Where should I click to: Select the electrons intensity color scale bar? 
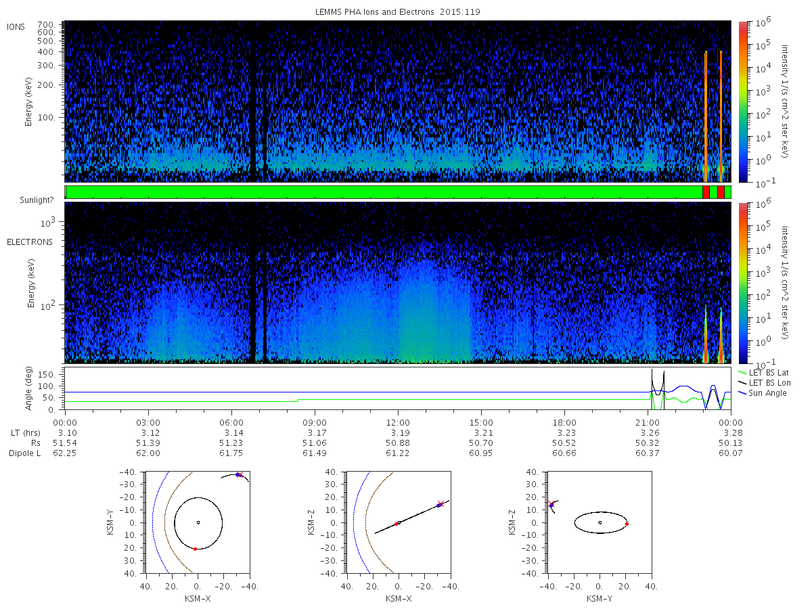[742, 283]
